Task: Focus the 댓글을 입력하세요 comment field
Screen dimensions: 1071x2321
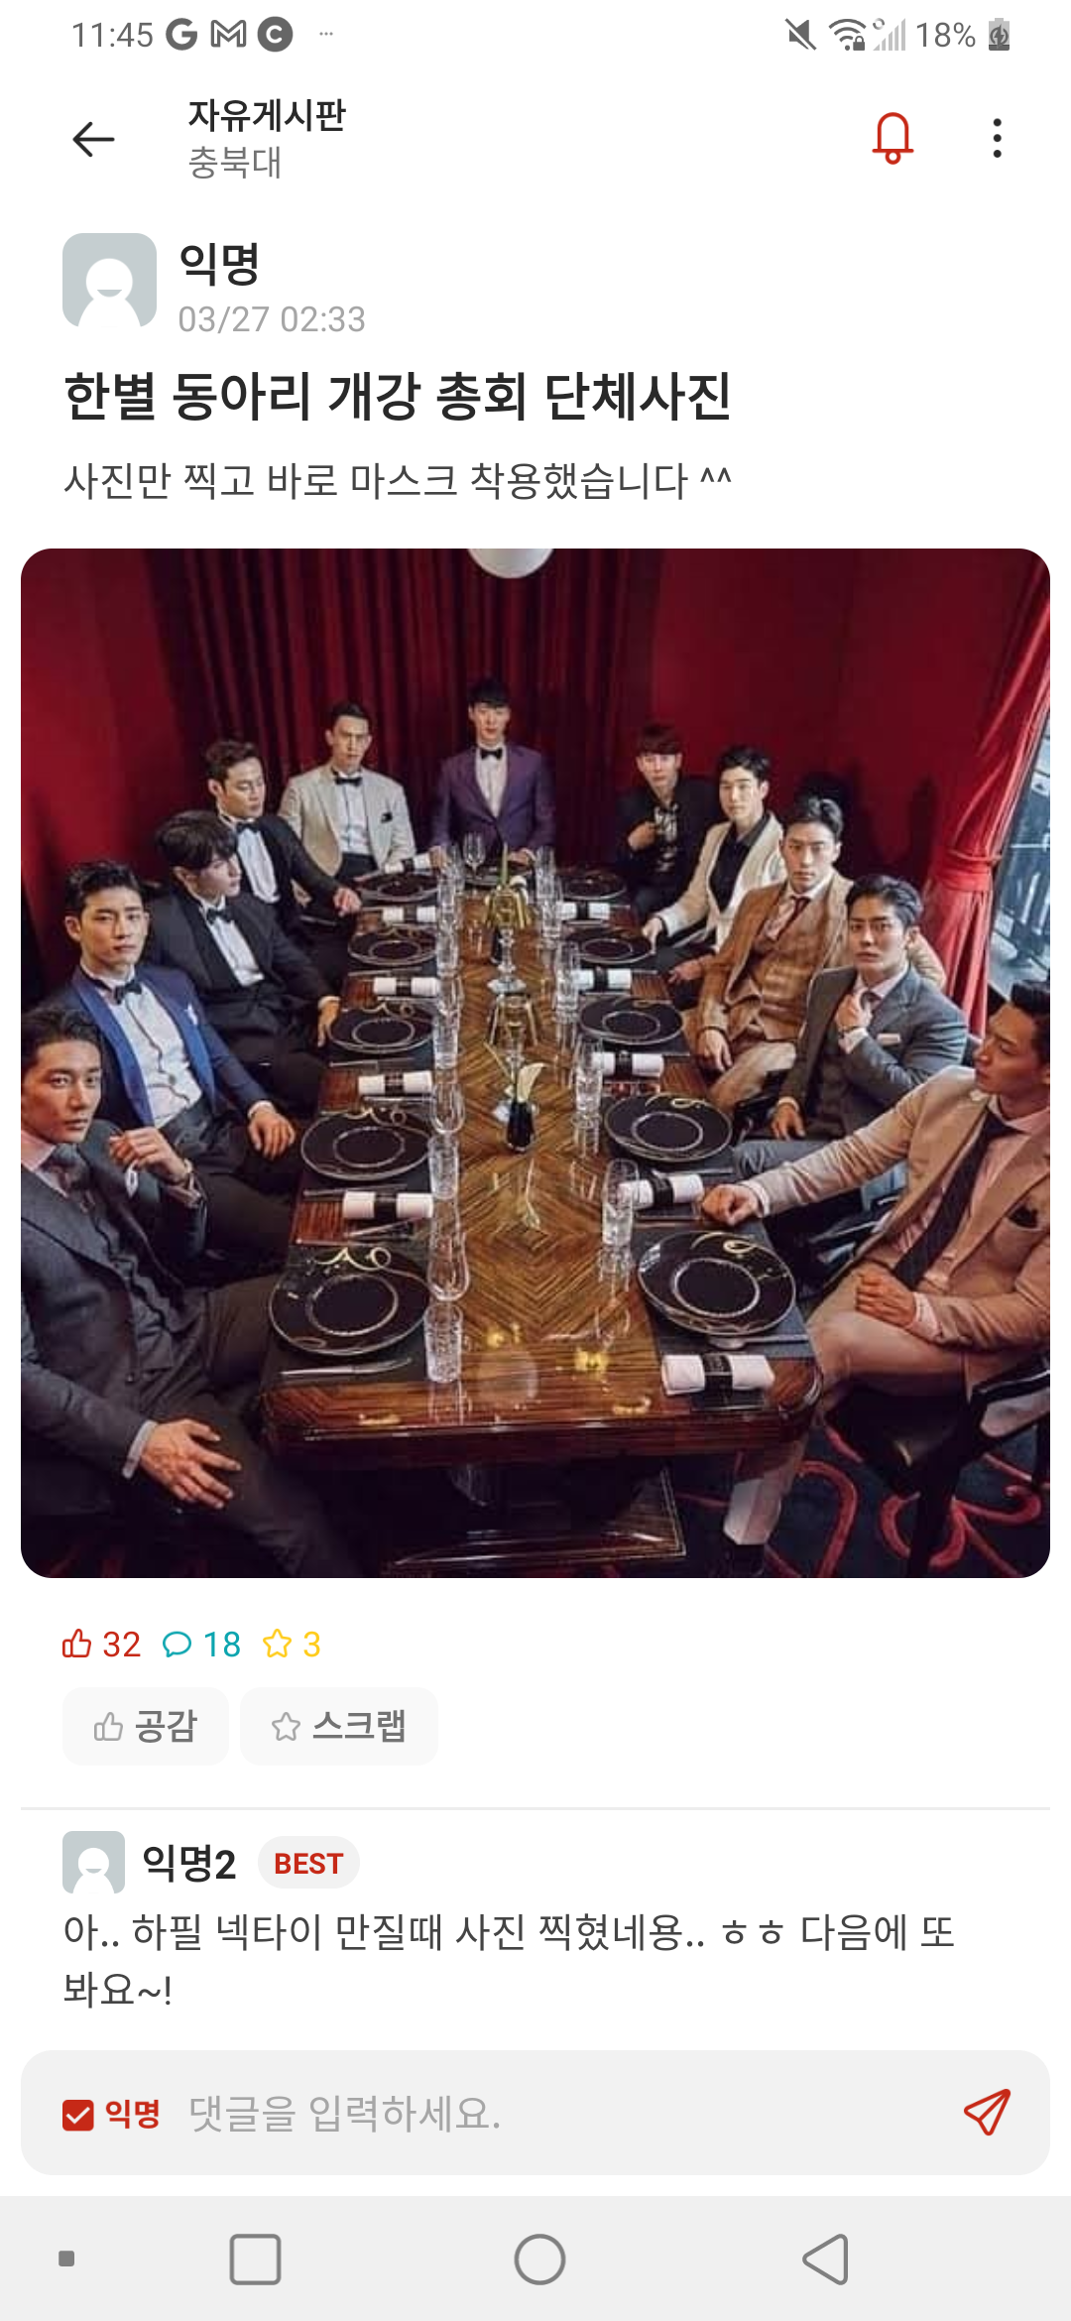Action: tap(565, 2114)
